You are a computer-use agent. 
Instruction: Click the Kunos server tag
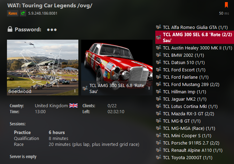pos(13,13)
